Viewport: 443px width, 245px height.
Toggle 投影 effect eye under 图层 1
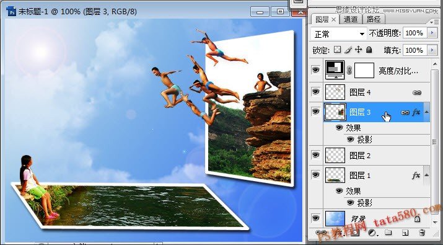click(x=350, y=202)
